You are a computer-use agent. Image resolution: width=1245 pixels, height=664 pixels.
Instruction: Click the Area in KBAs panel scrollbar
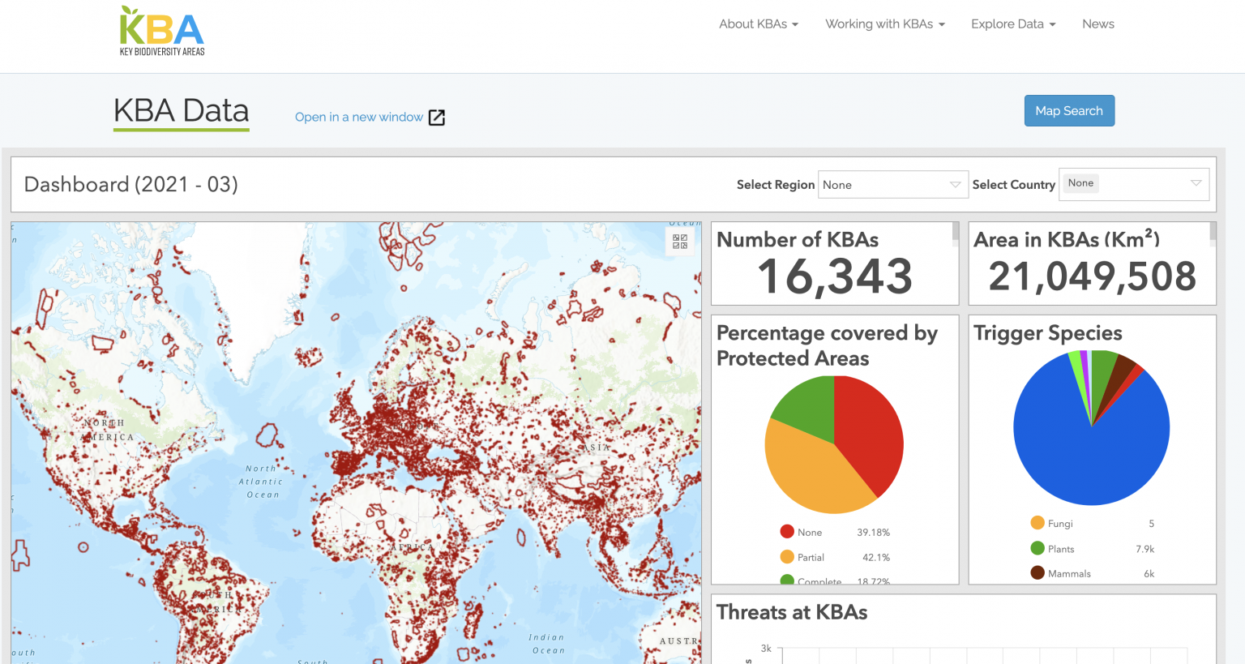tap(1213, 233)
